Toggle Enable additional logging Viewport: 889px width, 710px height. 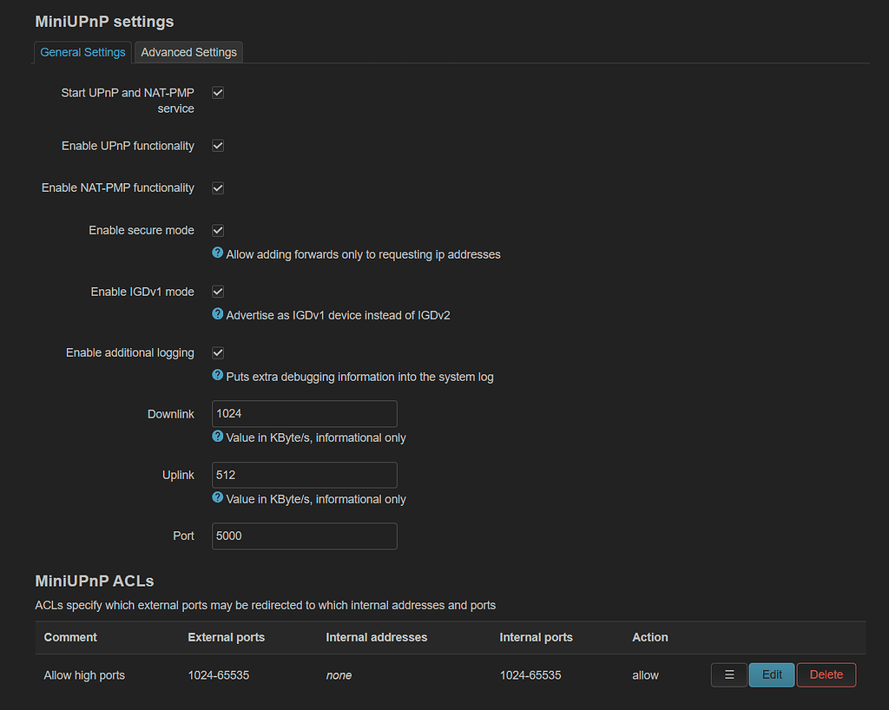217,352
